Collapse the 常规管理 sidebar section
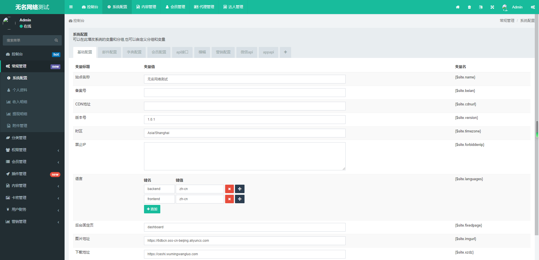Screen dimensions: 539x260 (x=32, y=66)
